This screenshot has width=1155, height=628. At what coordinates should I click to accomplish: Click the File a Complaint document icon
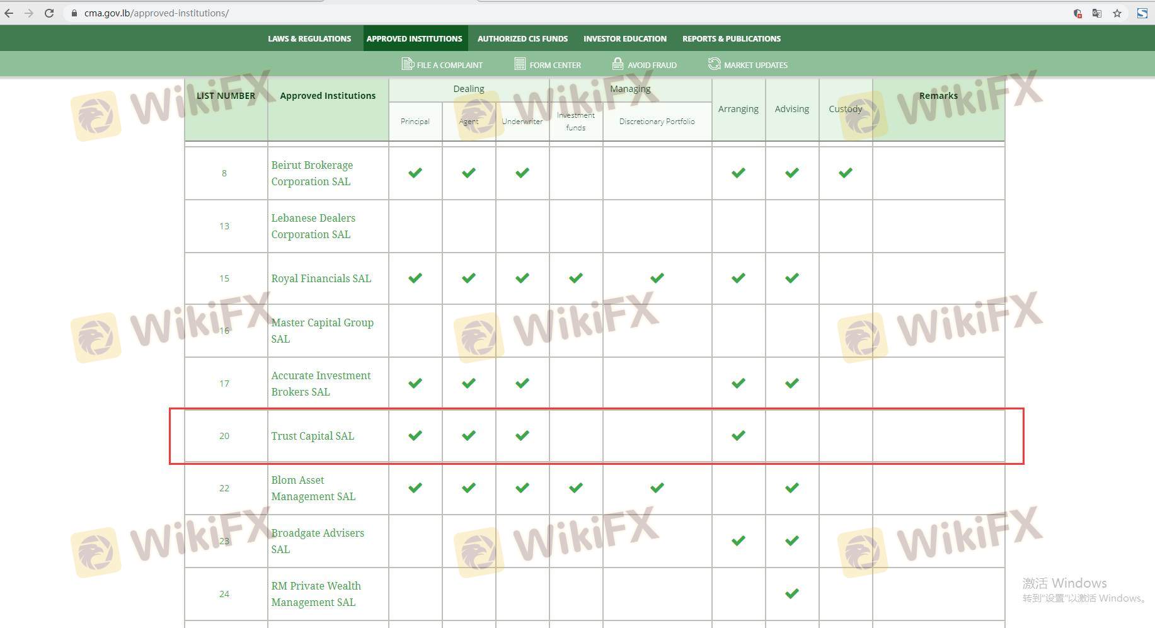point(407,64)
